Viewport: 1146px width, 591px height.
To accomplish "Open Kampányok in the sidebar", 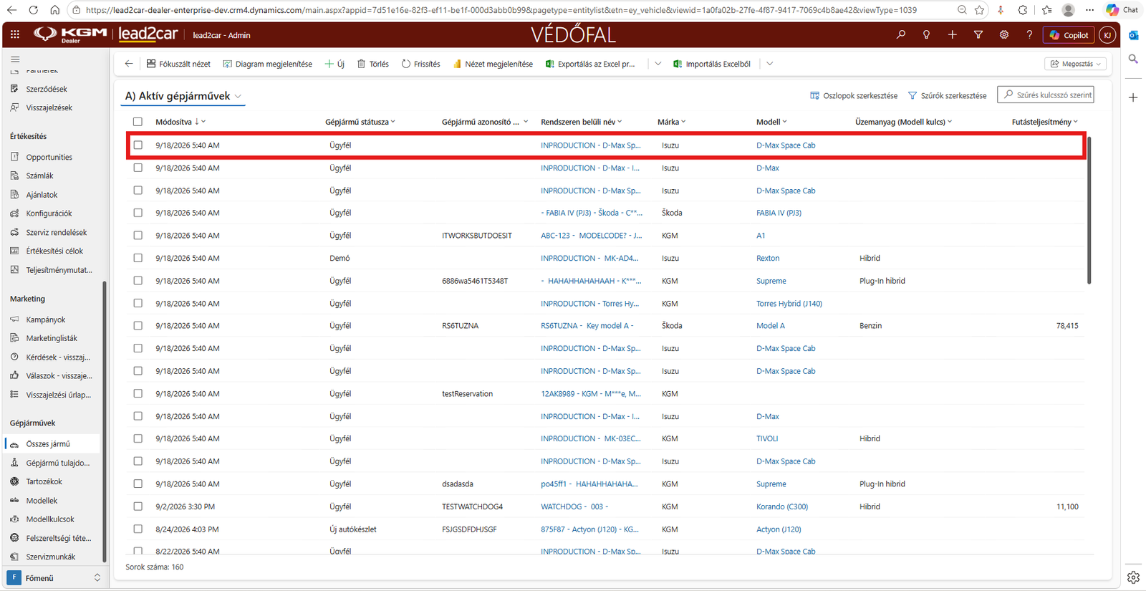I will pyautogui.click(x=45, y=319).
